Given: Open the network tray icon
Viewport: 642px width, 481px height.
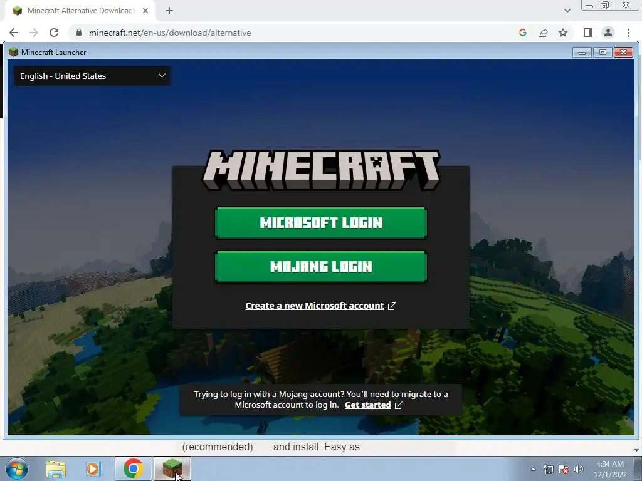Looking at the screenshot, I should coord(548,469).
